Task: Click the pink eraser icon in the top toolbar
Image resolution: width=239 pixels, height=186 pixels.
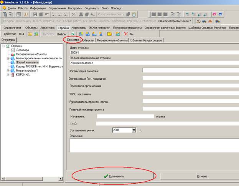Action: point(214,14)
